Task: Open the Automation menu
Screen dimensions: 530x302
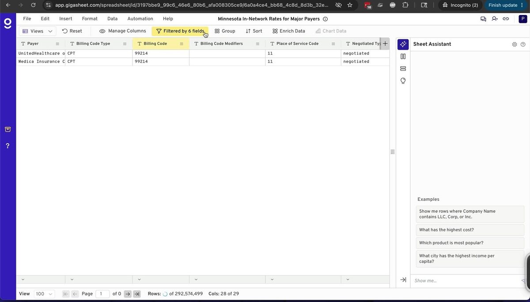Action: (x=140, y=19)
